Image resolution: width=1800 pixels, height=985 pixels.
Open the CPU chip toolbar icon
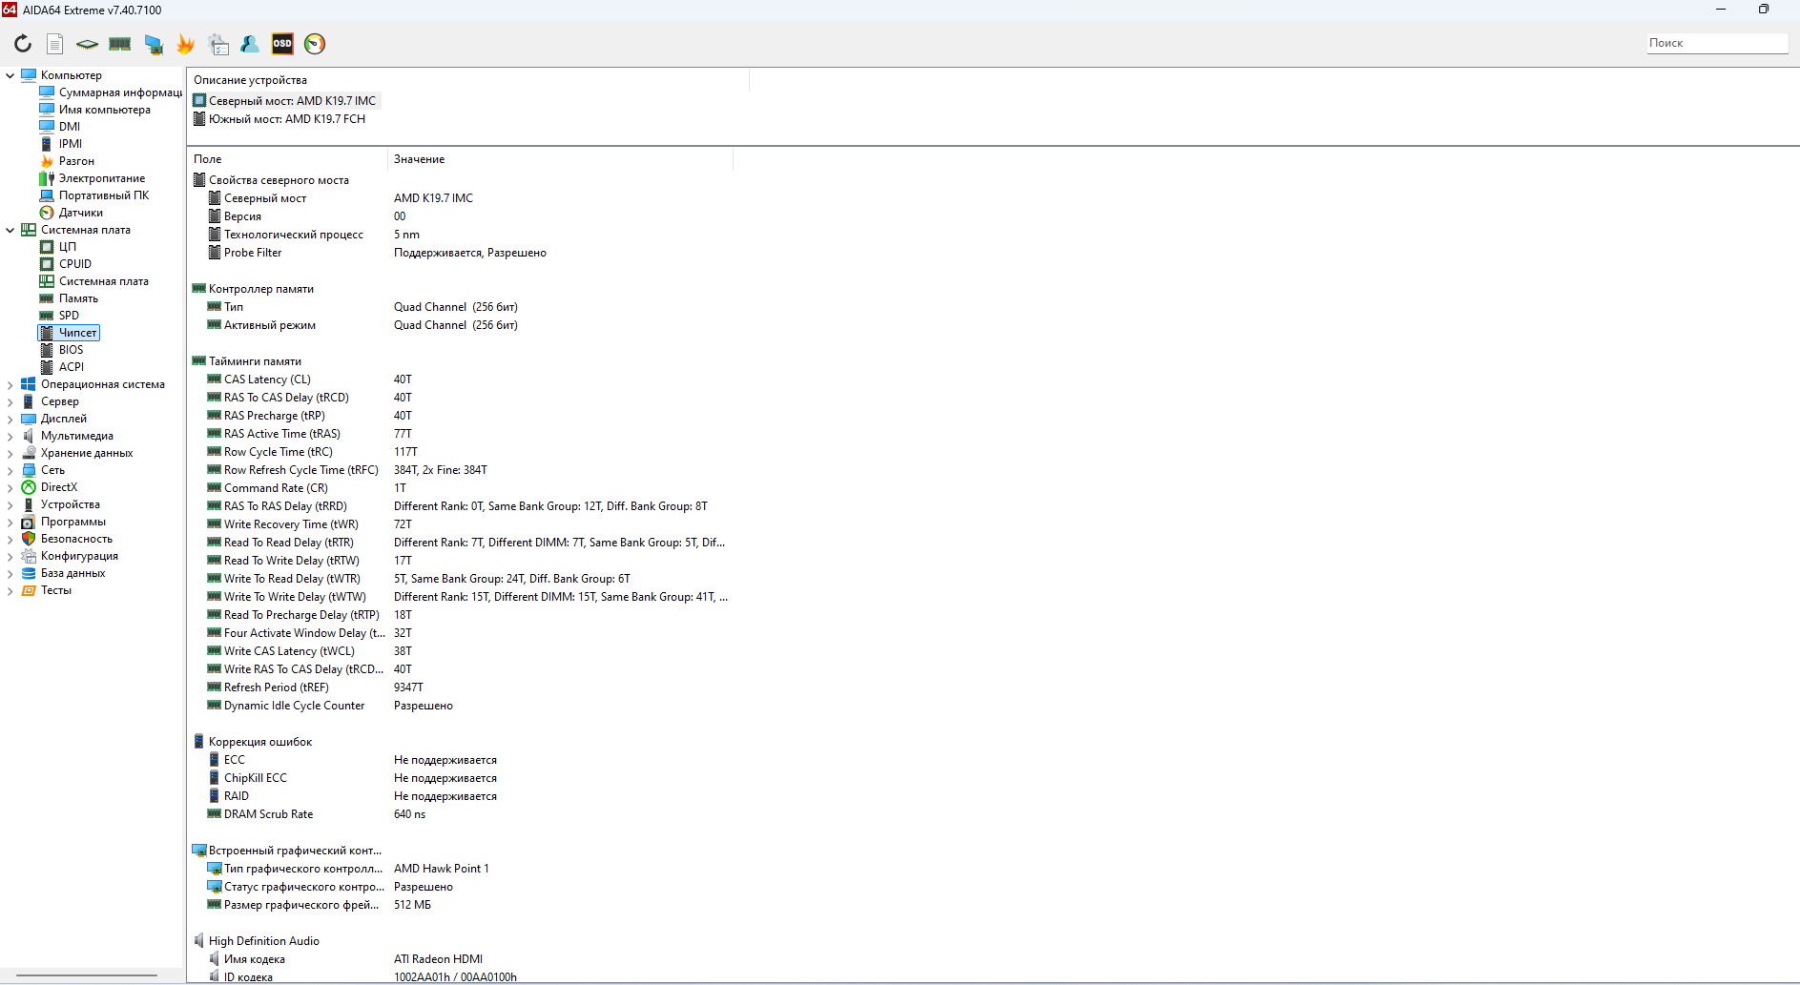[x=87, y=44]
